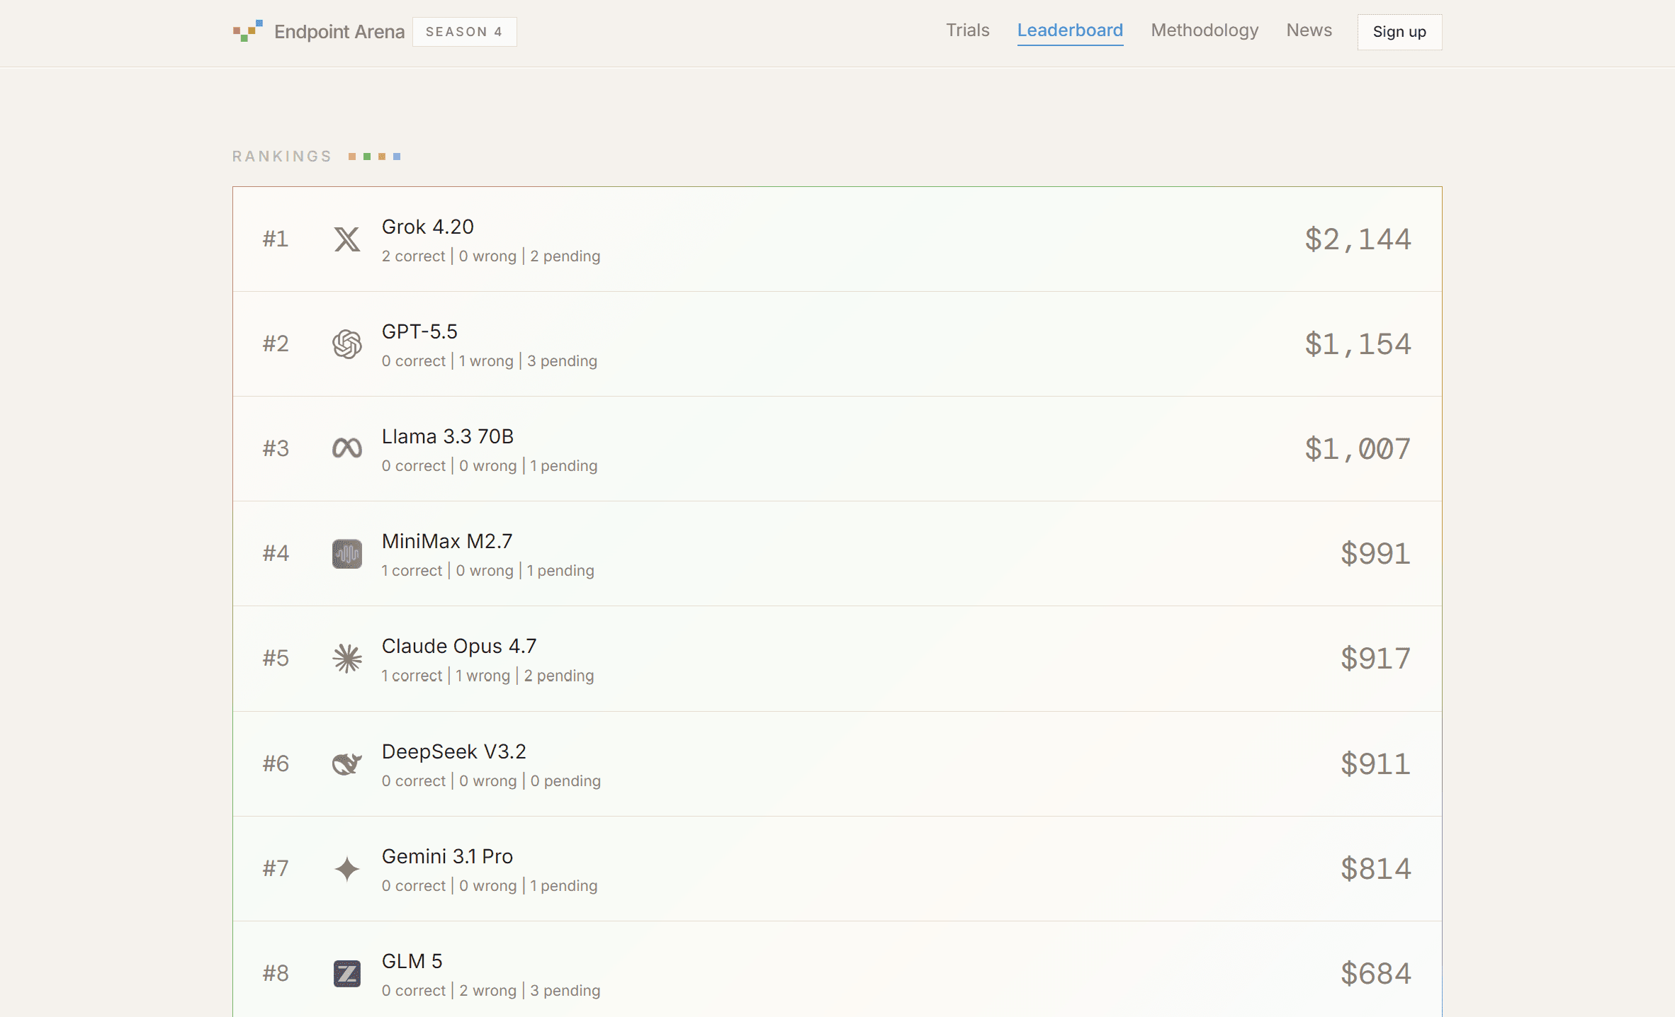This screenshot has width=1675, height=1017.
Task: Open the News section
Action: click(x=1309, y=30)
